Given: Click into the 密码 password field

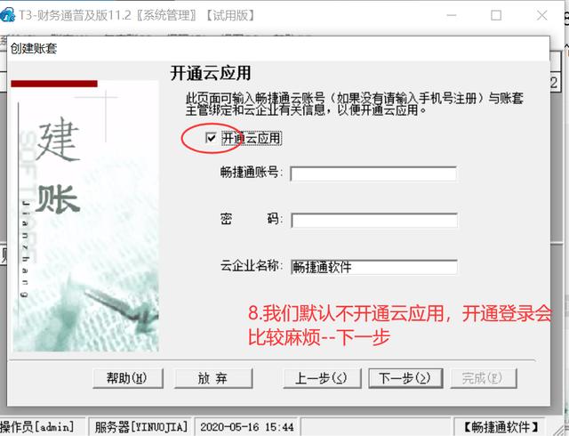Looking at the screenshot, I should [x=374, y=221].
